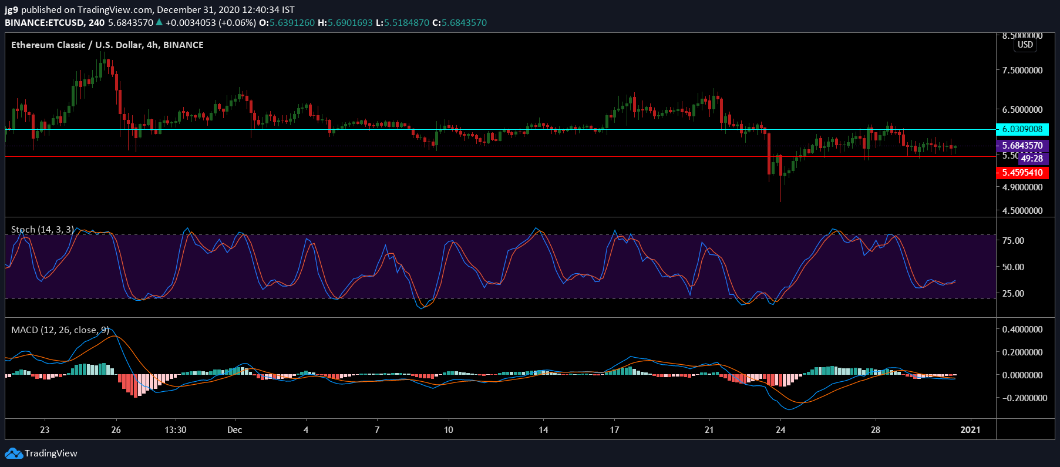Image resolution: width=1060 pixels, height=467 pixels.
Task: Click the jg9 author name
Action: pos(11,10)
